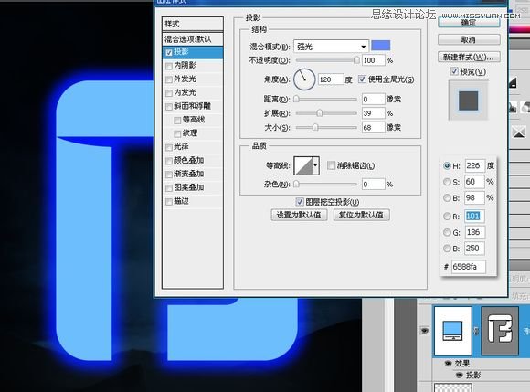Image resolution: width=530 pixels, height=392 pixels.
Task: Toggle the 投影 effect eye in layers panel
Action: [x=459, y=376]
